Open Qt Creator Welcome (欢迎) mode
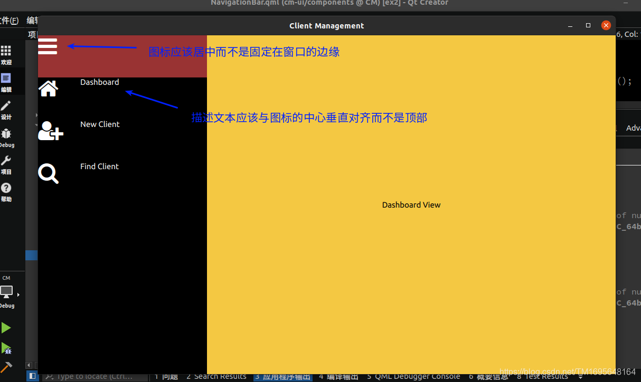Image resolution: width=641 pixels, height=382 pixels. (x=6, y=55)
